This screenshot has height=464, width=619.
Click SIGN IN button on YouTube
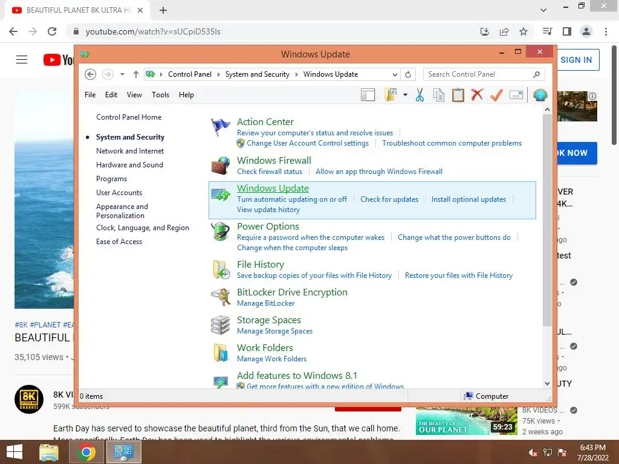click(x=576, y=60)
